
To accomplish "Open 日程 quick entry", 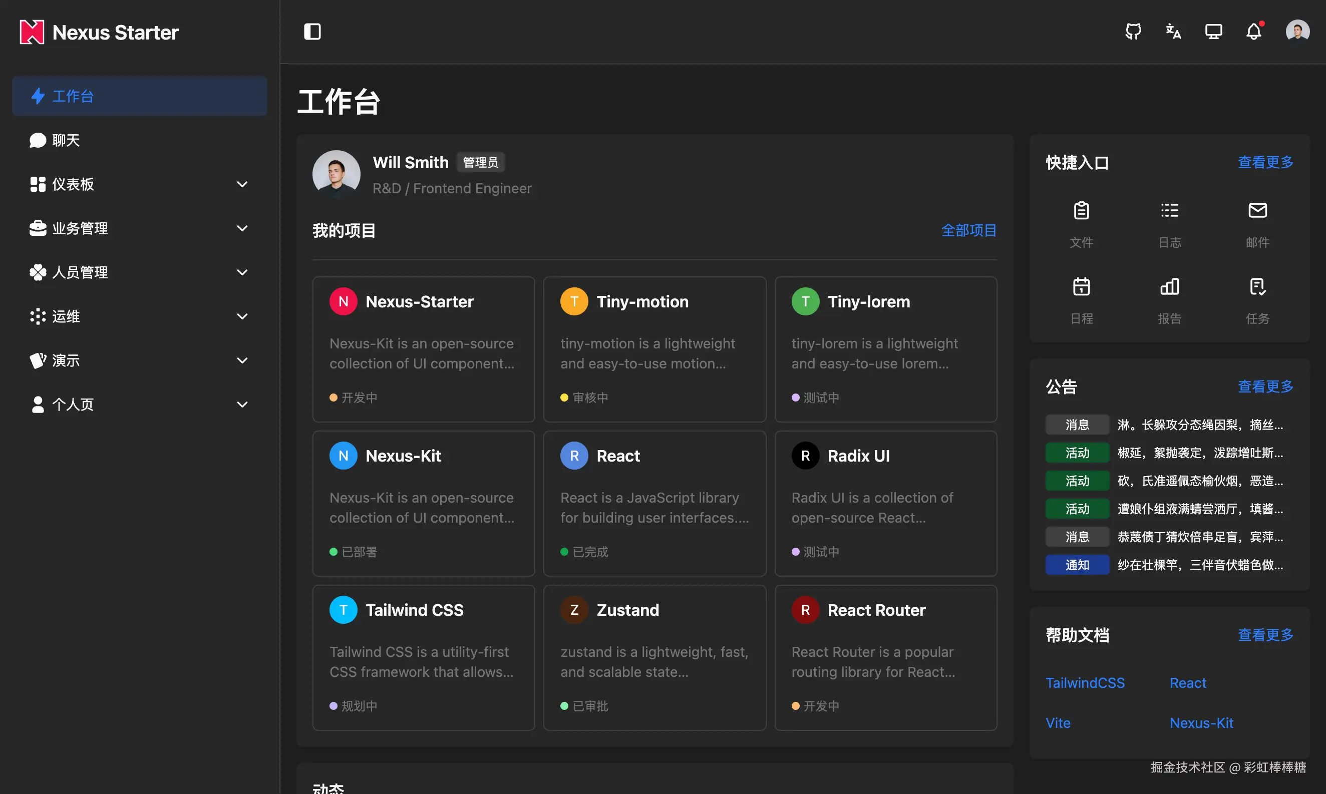I will point(1082,299).
